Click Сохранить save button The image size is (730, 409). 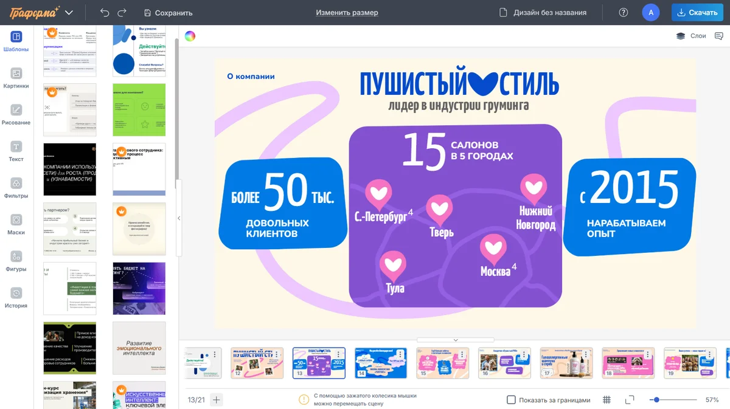pos(168,13)
